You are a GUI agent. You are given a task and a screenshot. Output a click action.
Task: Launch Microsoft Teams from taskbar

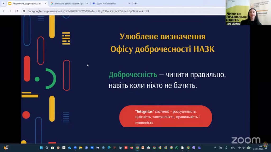pyautogui.click(x=199, y=148)
